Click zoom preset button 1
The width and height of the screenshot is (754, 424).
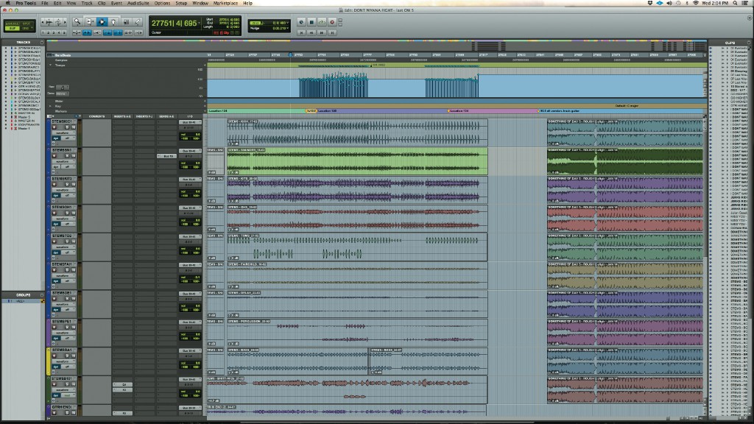click(43, 32)
